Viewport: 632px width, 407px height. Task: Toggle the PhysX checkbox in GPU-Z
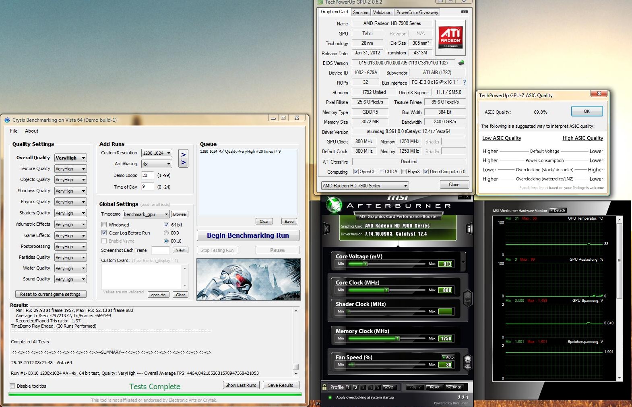click(x=404, y=172)
